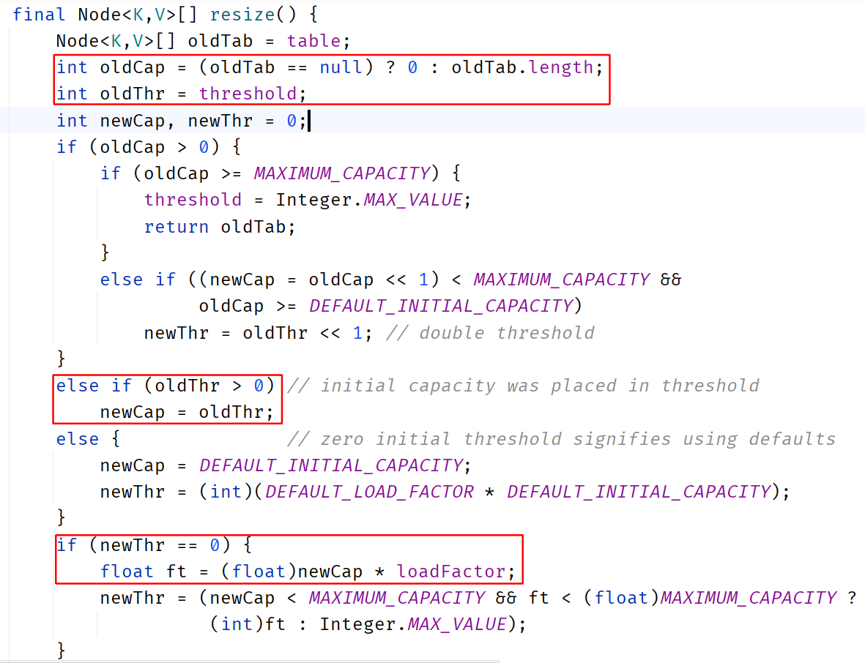
Task: Click the 'oldTab.length' expression
Action: click(522, 67)
